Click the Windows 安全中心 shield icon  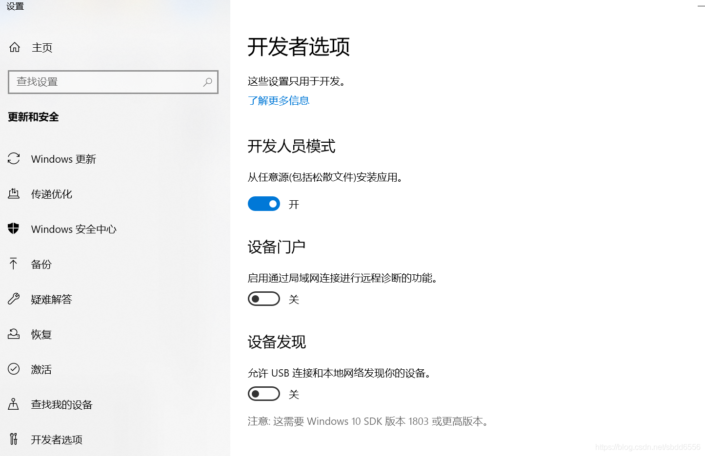coord(14,228)
